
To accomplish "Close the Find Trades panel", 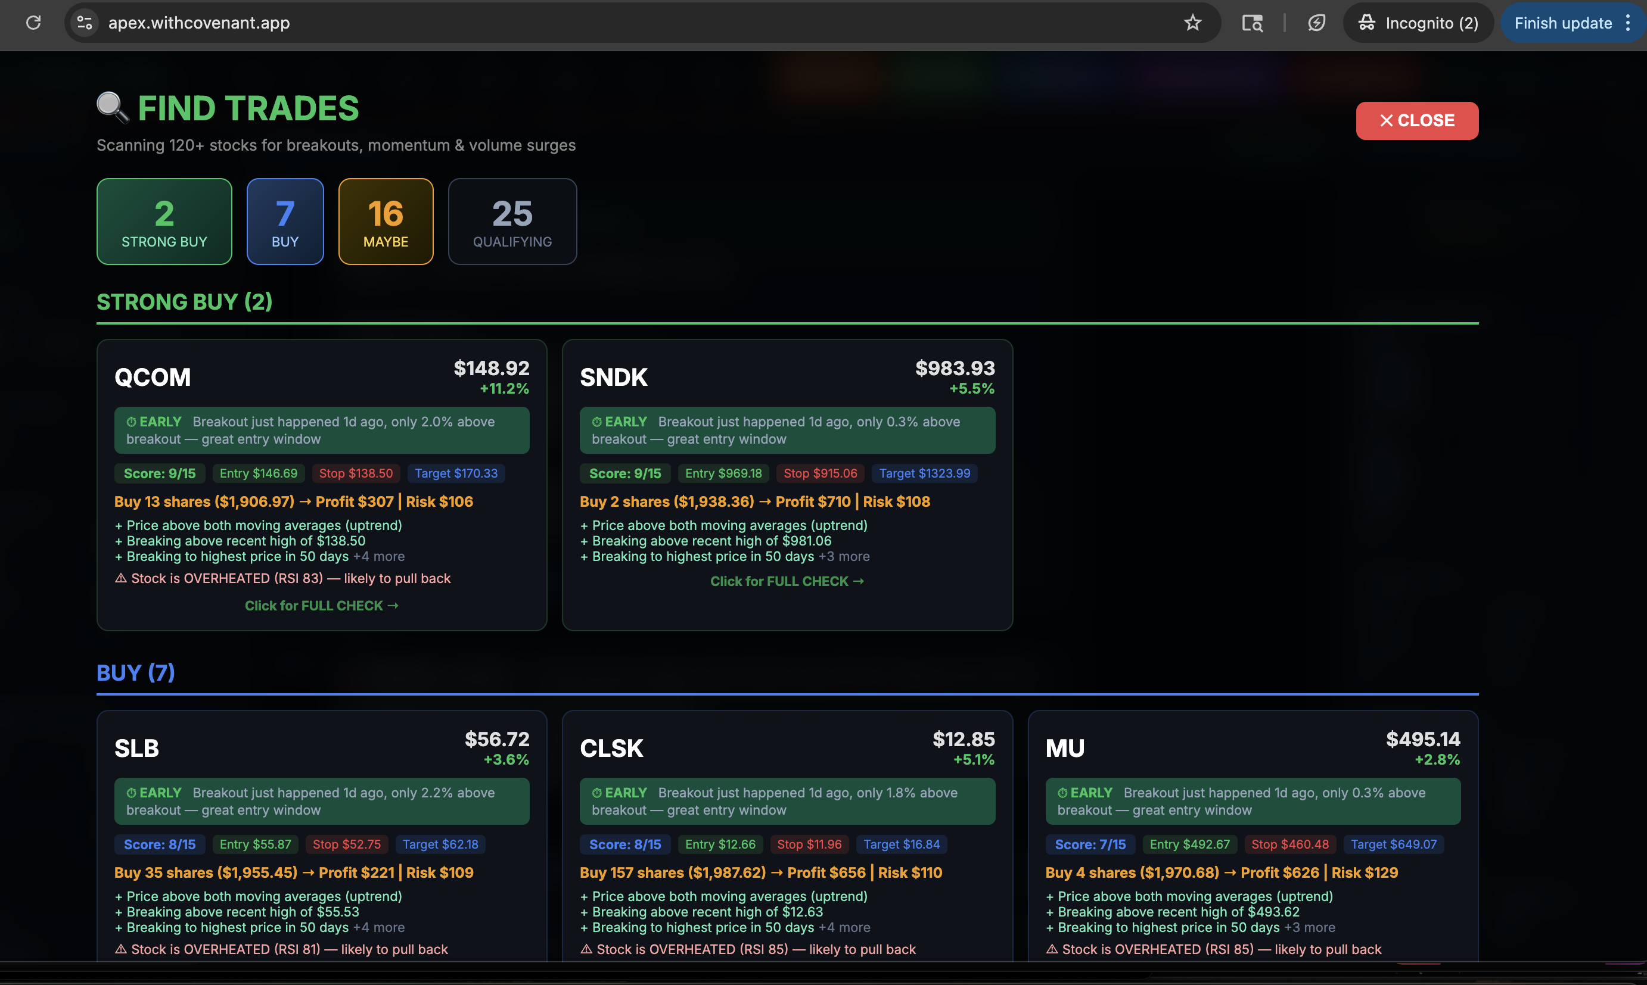I will pos(1416,120).
